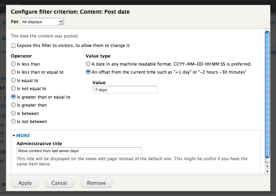The image size is (276, 196).
Task: Open the 'All displays' dropdown
Action: coord(42,22)
